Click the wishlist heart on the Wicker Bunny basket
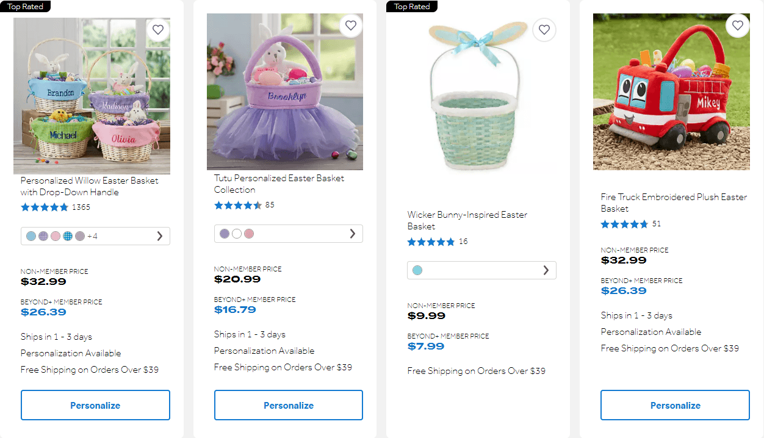The width and height of the screenshot is (764, 438). (544, 29)
